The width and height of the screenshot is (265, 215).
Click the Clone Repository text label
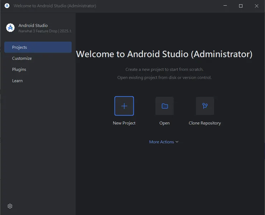pyautogui.click(x=205, y=123)
